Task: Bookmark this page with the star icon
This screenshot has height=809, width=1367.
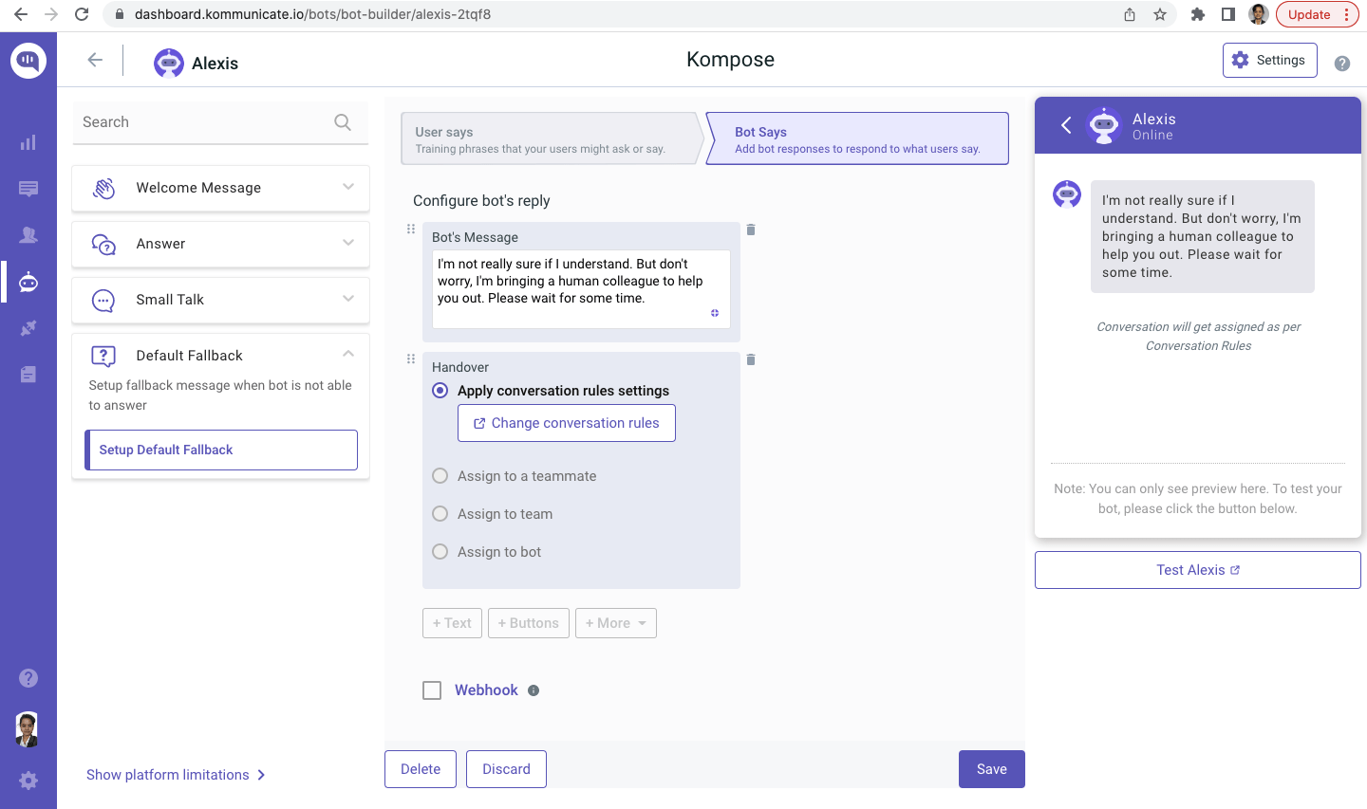Action: 1159,14
